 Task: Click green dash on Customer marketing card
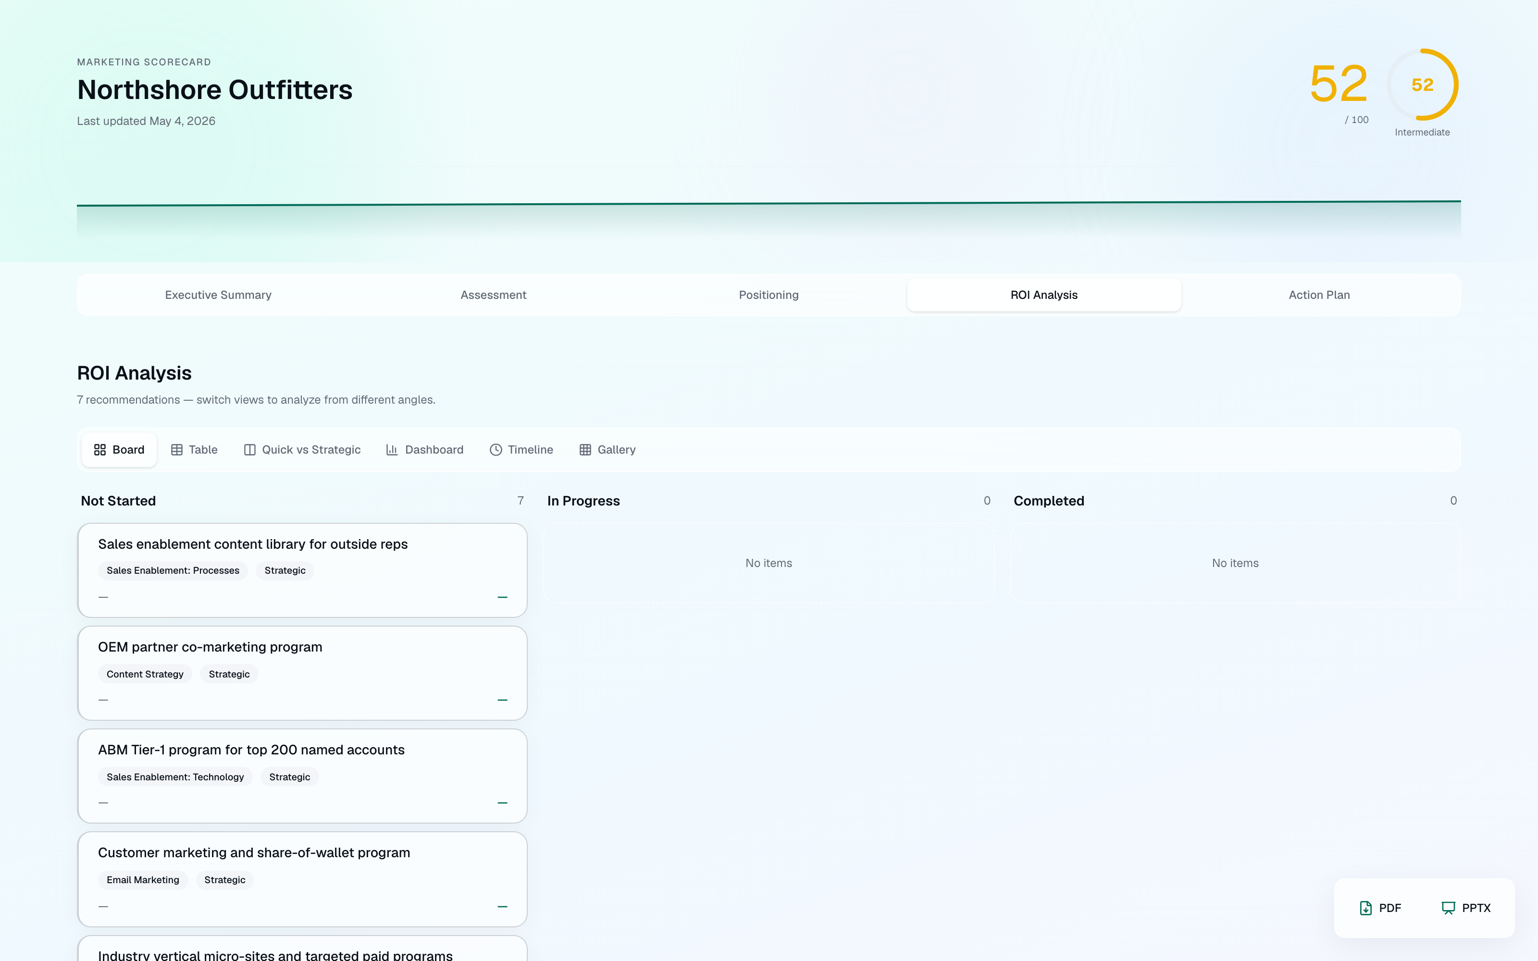503,907
